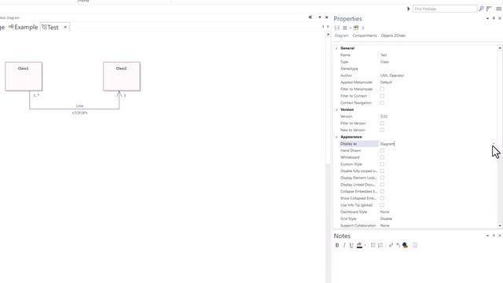Image resolution: width=503 pixels, height=283 pixels.
Task: Click the Line connector label
Action: pyautogui.click(x=79, y=106)
